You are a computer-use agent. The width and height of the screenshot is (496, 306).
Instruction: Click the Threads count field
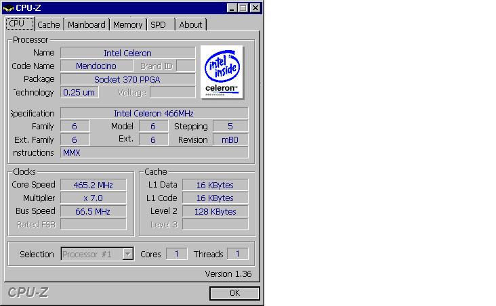[238, 254]
